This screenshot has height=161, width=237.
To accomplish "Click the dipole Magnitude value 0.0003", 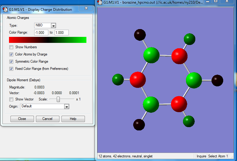I will (x=39, y=87).
